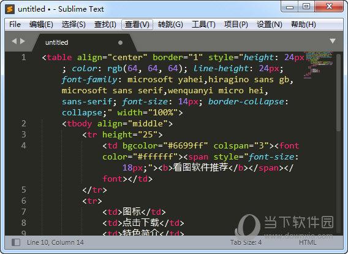Click the text border-collapse in the code
The height and width of the screenshot is (254, 348).
click(246, 102)
